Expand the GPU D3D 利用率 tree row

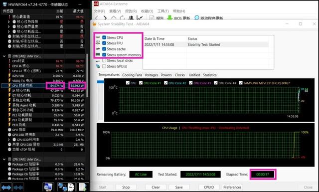(8, 140)
